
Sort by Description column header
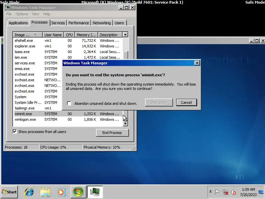(110, 35)
